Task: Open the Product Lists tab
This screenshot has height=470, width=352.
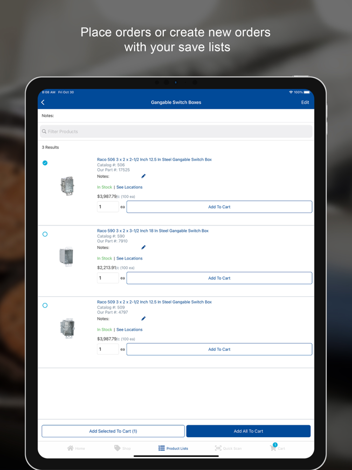Action: [173, 448]
